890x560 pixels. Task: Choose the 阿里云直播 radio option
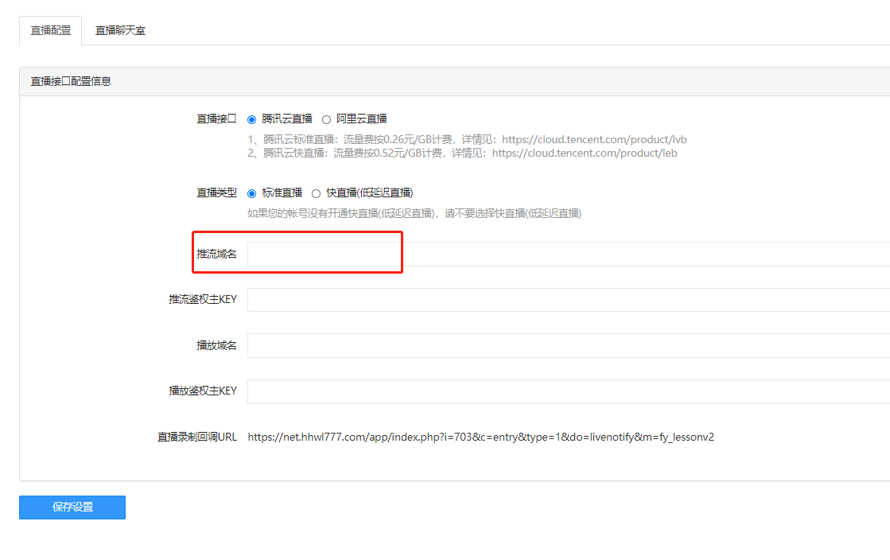326,120
